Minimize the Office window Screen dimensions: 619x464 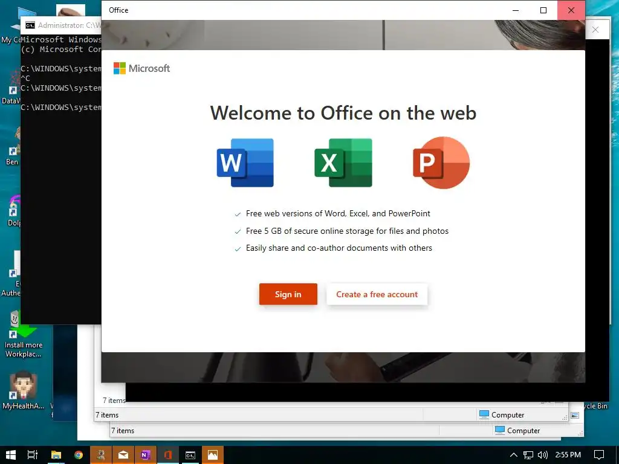[516, 10]
